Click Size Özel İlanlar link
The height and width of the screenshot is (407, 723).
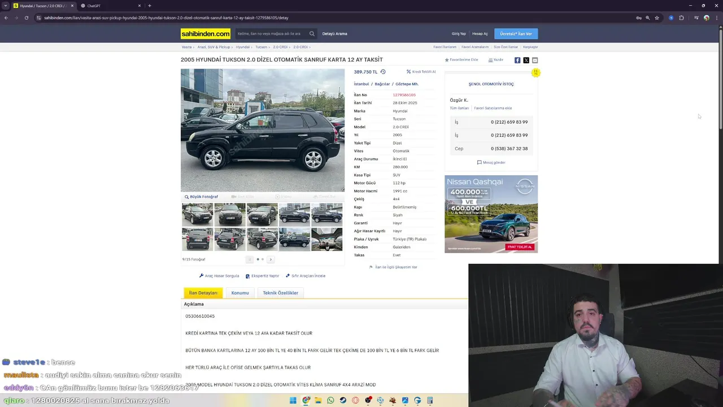(506, 47)
